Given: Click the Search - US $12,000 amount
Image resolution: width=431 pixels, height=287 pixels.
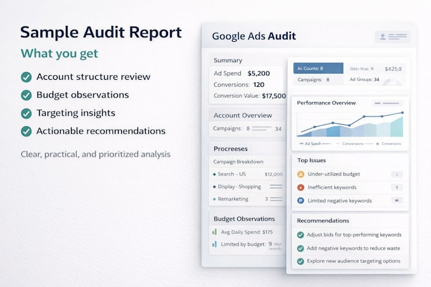Looking at the screenshot, I should (274, 174).
